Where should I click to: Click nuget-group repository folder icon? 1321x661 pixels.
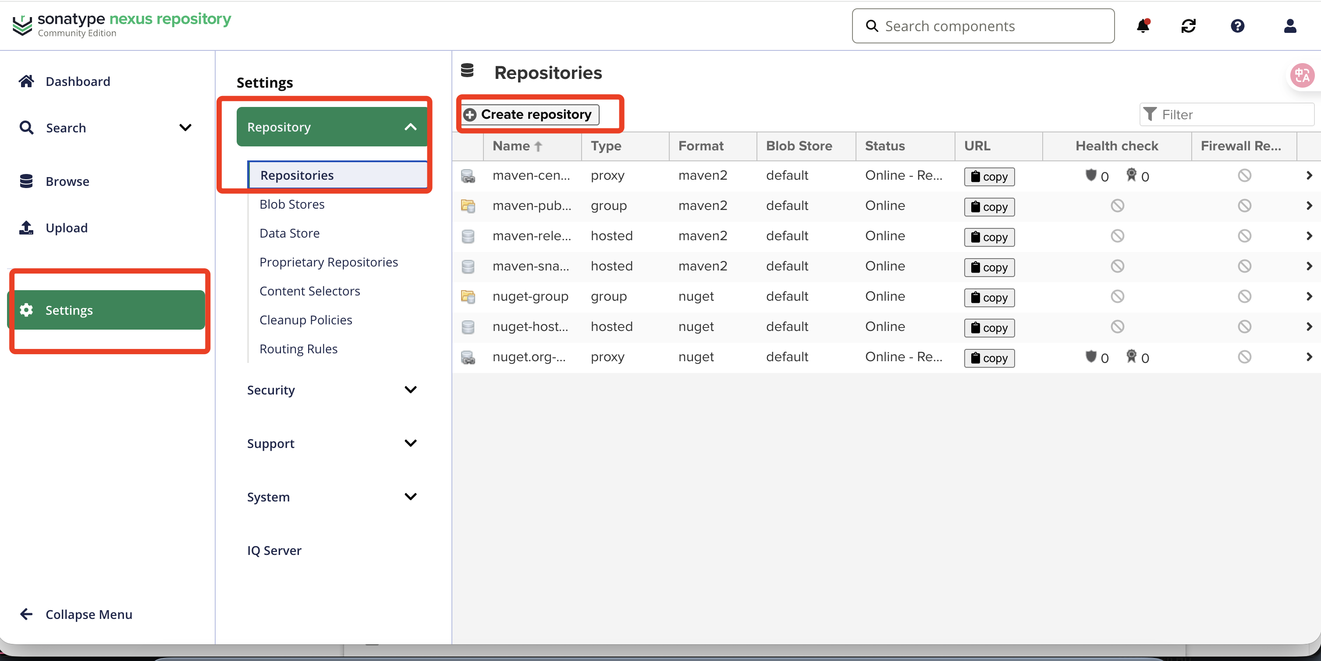coord(468,296)
